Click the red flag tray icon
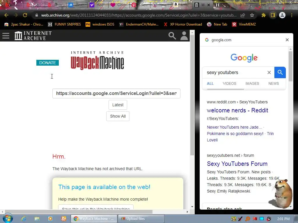The image size is (298, 223). click(x=255, y=219)
